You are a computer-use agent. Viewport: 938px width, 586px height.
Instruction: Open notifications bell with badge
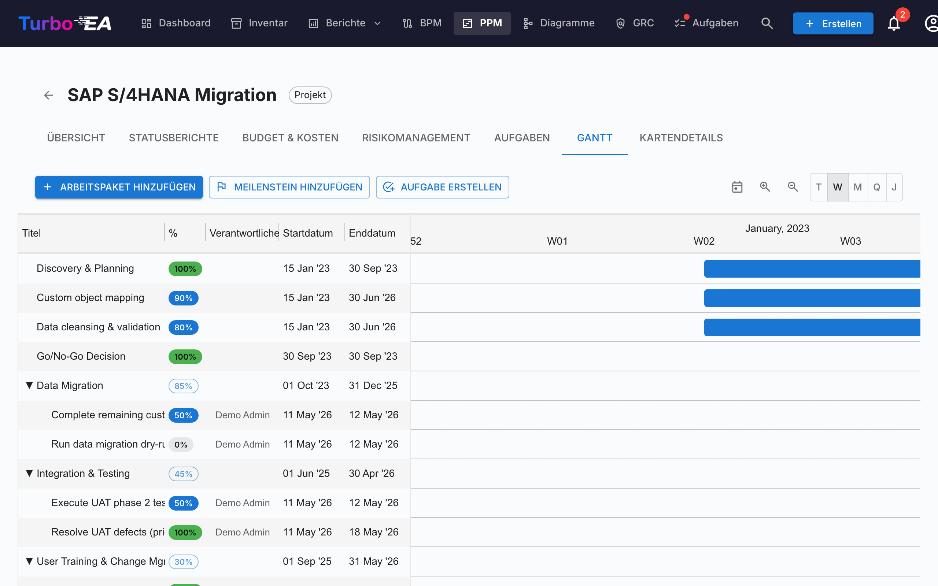tap(894, 23)
